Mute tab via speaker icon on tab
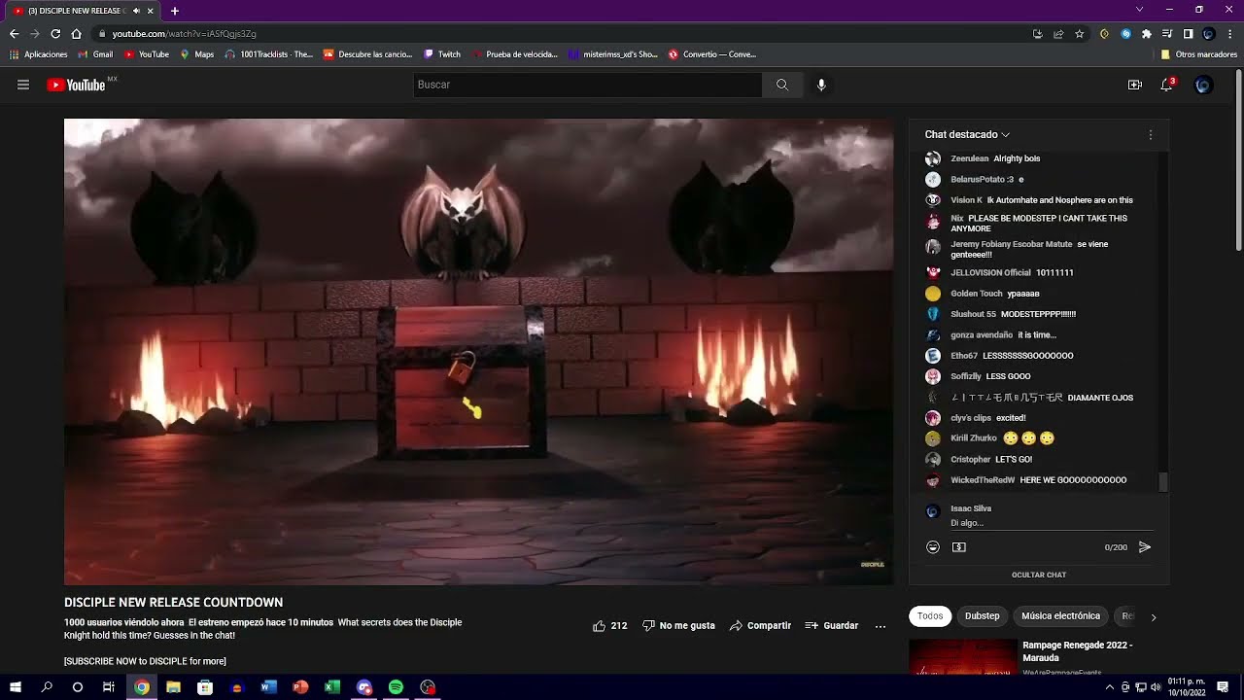 (136, 11)
